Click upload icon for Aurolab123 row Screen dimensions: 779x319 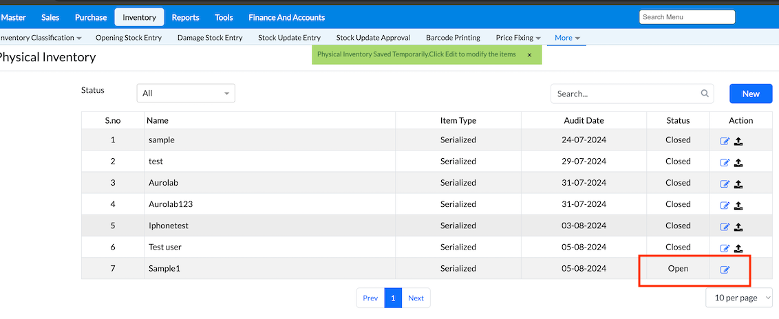click(738, 206)
